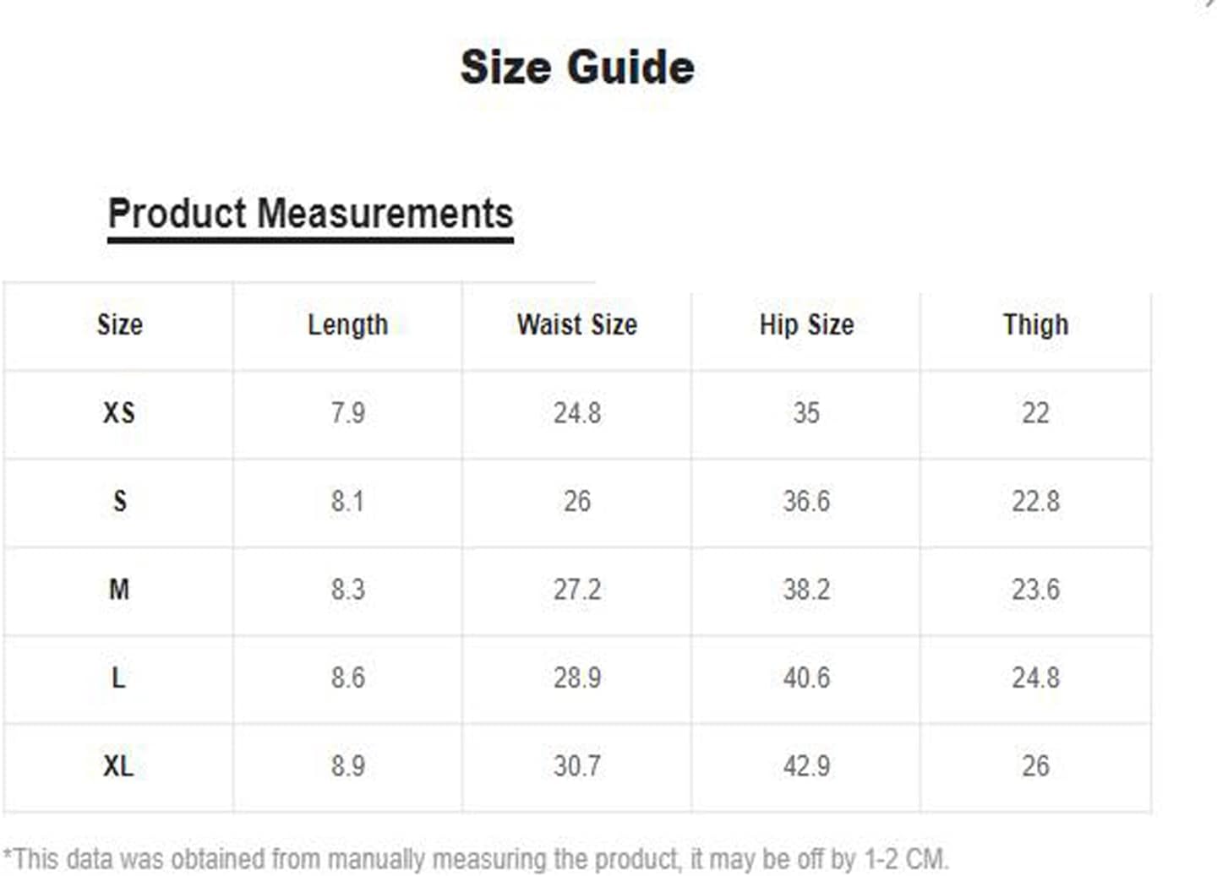The width and height of the screenshot is (1217, 876).
Task: Click the Size Guide title
Action: (577, 67)
